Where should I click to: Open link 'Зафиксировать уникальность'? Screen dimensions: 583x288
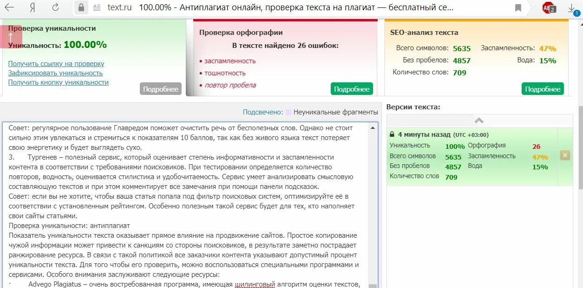pyautogui.click(x=55, y=73)
